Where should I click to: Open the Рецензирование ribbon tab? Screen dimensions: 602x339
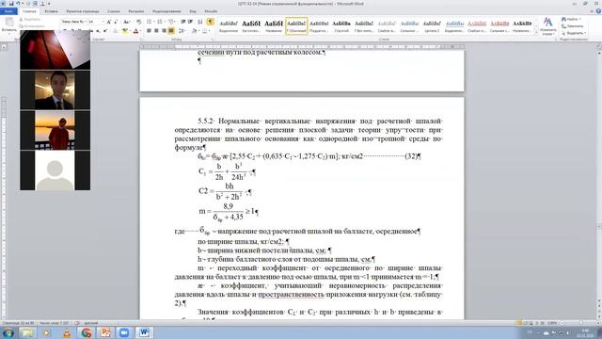(166, 11)
